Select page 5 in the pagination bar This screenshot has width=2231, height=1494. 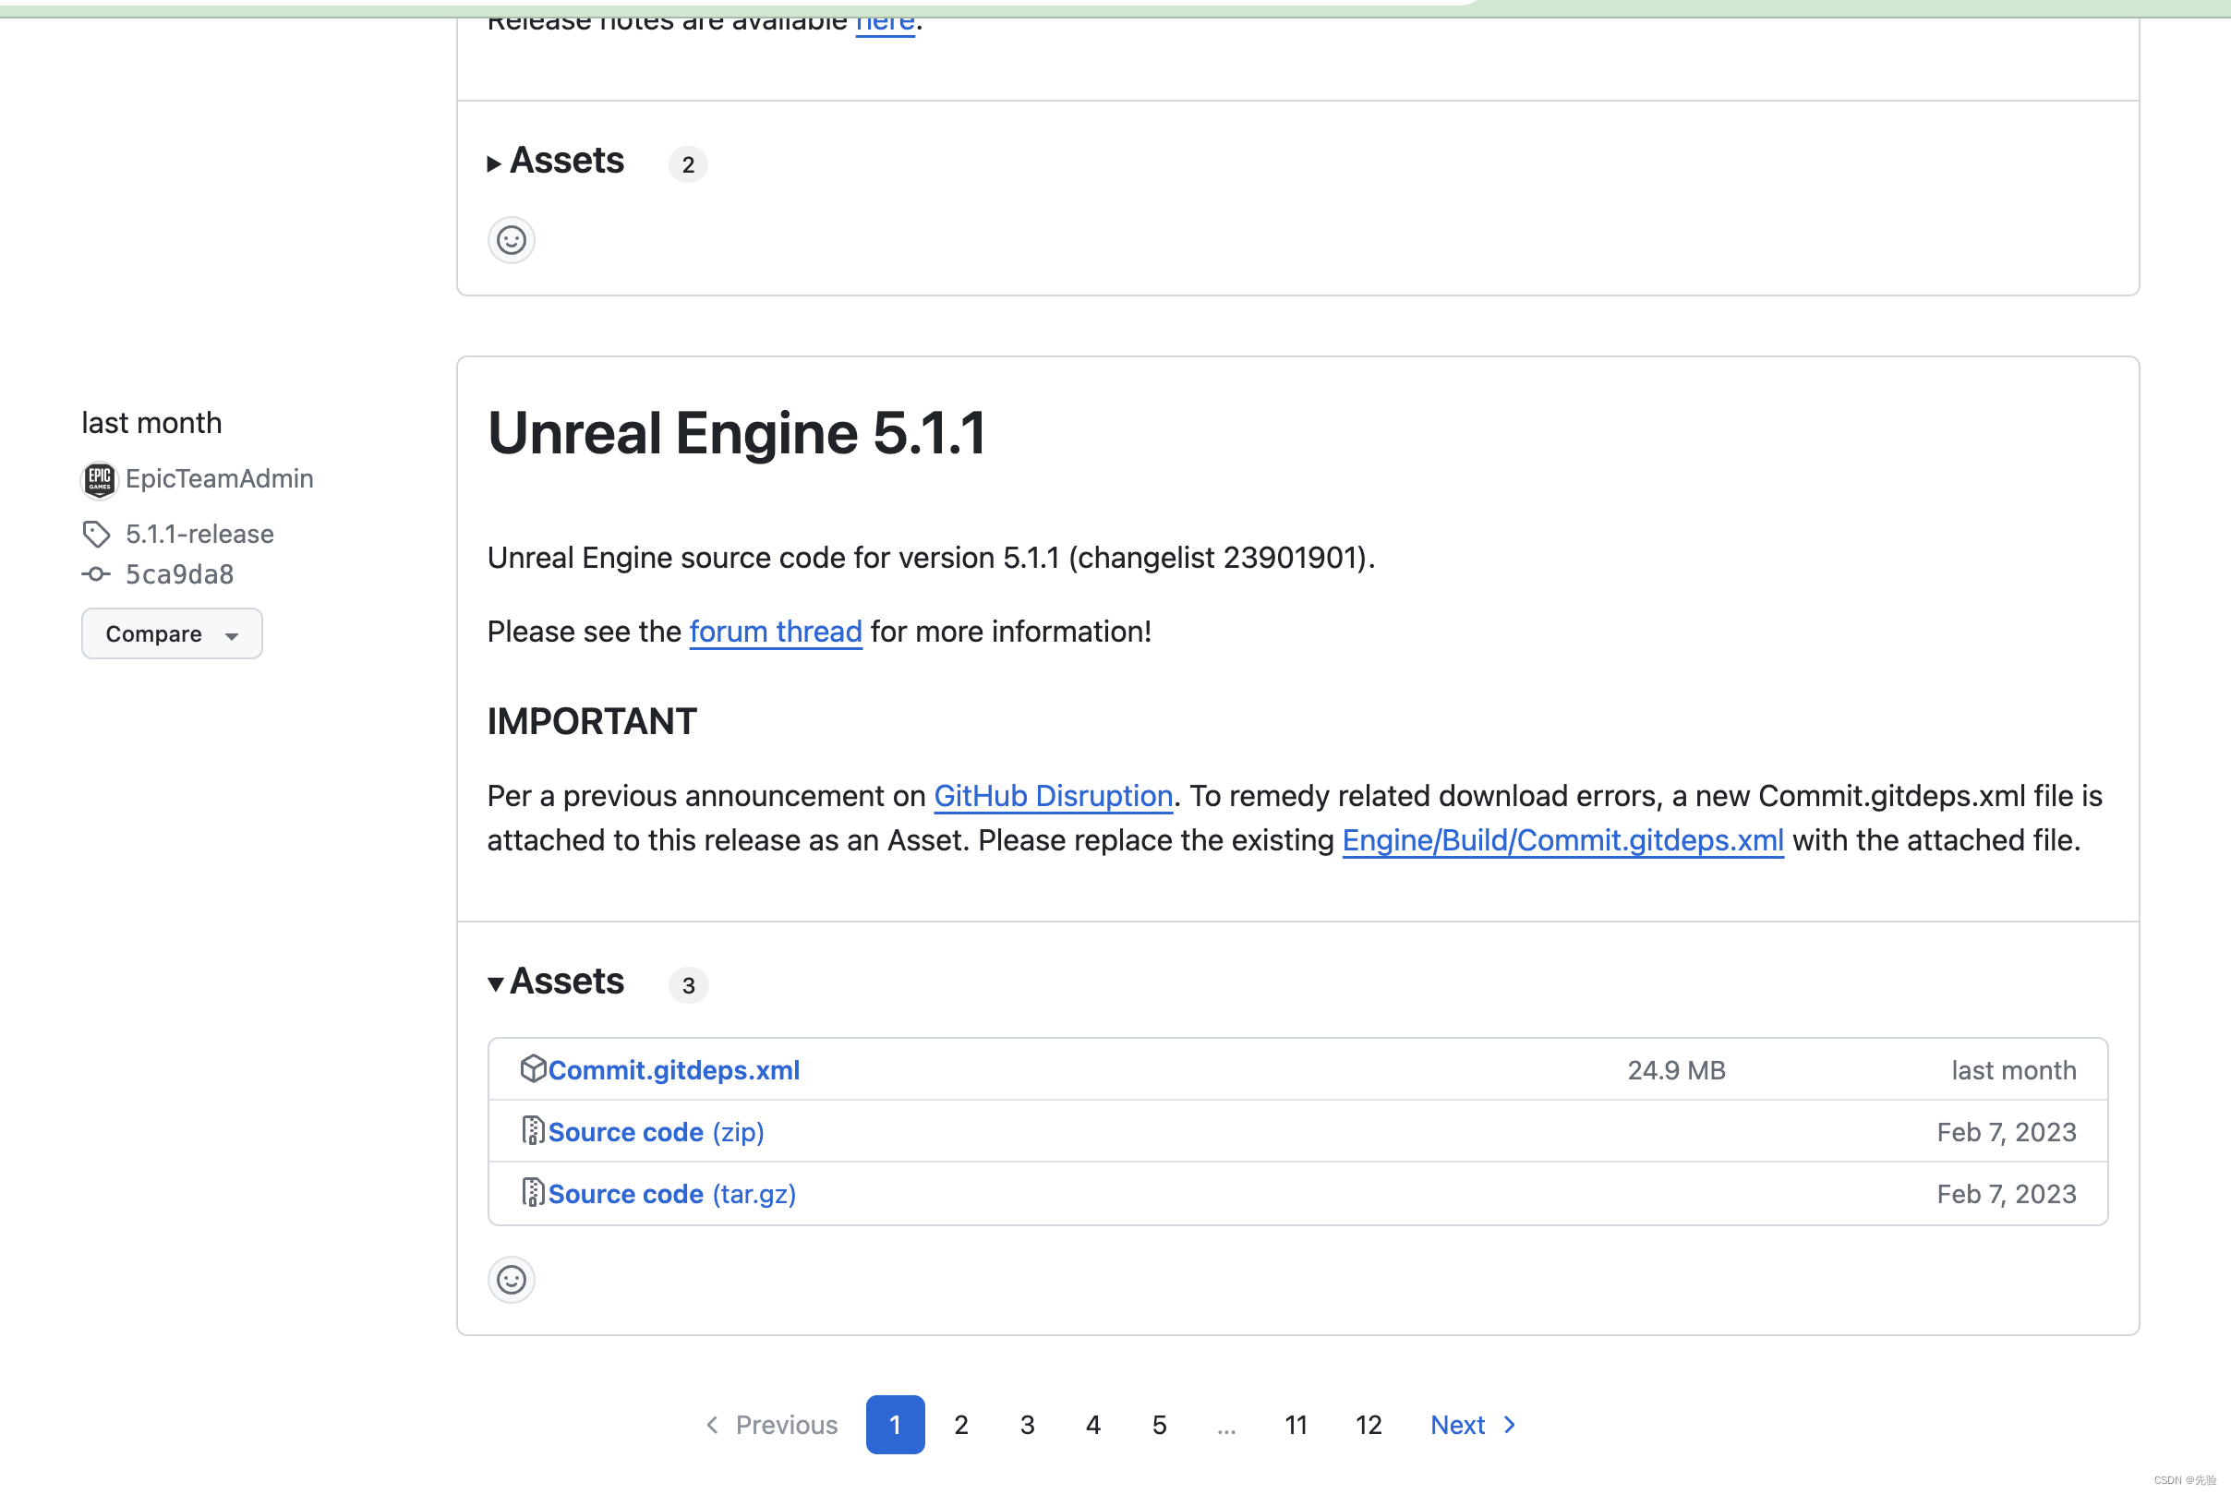click(1159, 1424)
